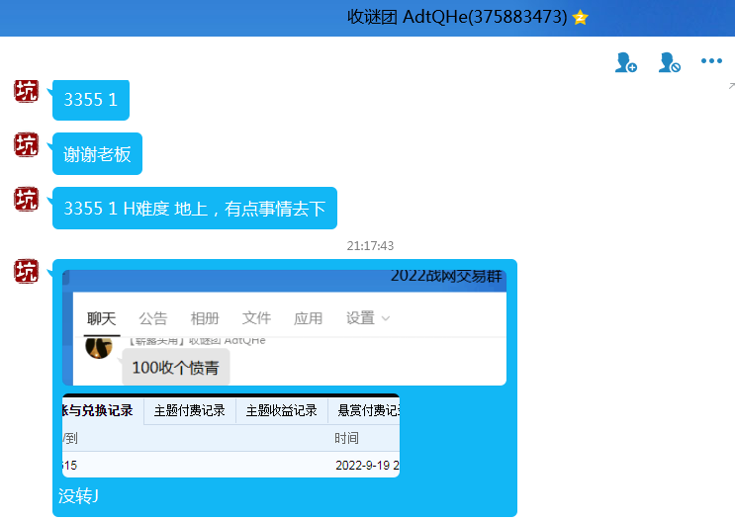Click the "谢谢老板" message bubble

(x=97, y=154)
